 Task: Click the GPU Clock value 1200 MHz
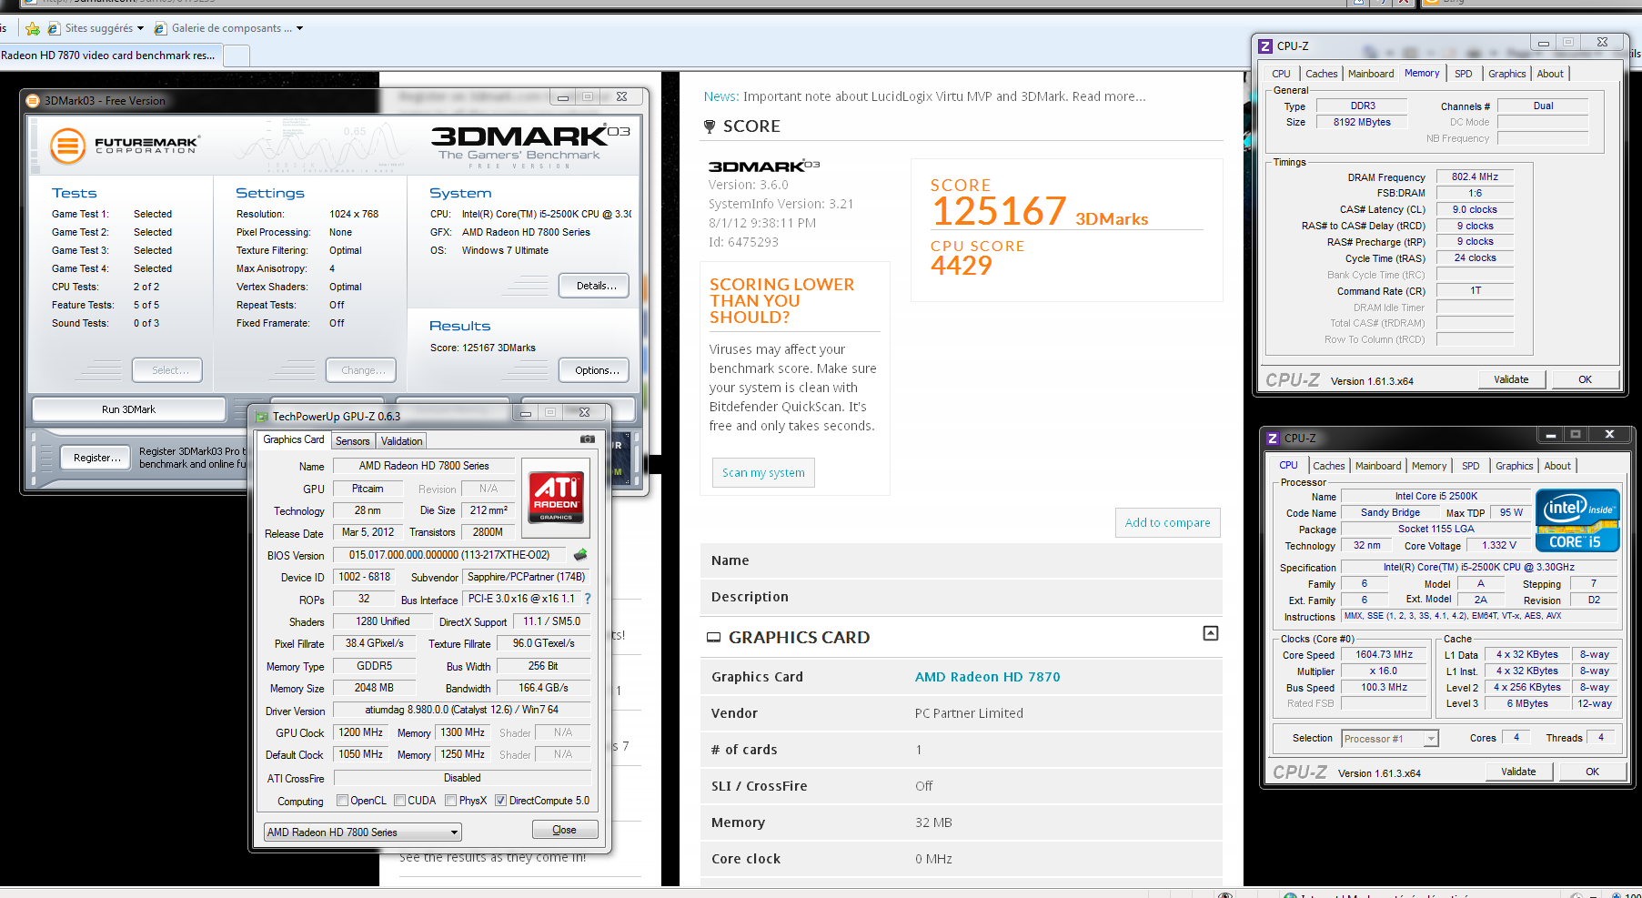tap(360, 732)
